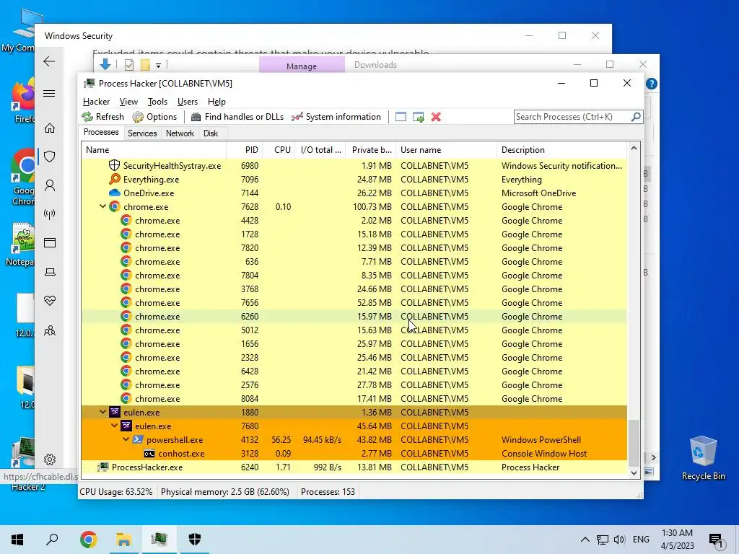Select the Manage ribbon tab in Explorer

(302, 66)
